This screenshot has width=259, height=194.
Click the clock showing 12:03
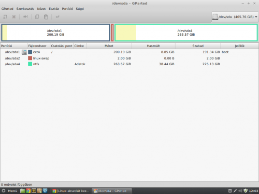(x=253, y=191)
